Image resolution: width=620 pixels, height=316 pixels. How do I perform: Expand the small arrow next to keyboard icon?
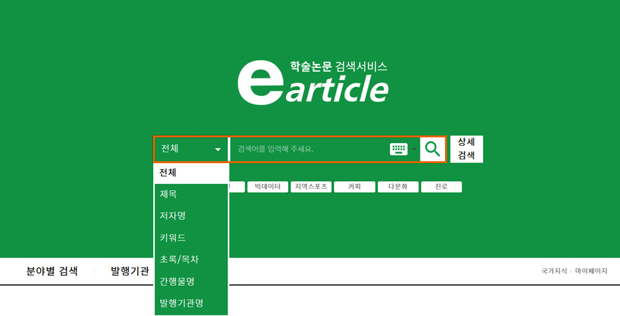point(414,150)
